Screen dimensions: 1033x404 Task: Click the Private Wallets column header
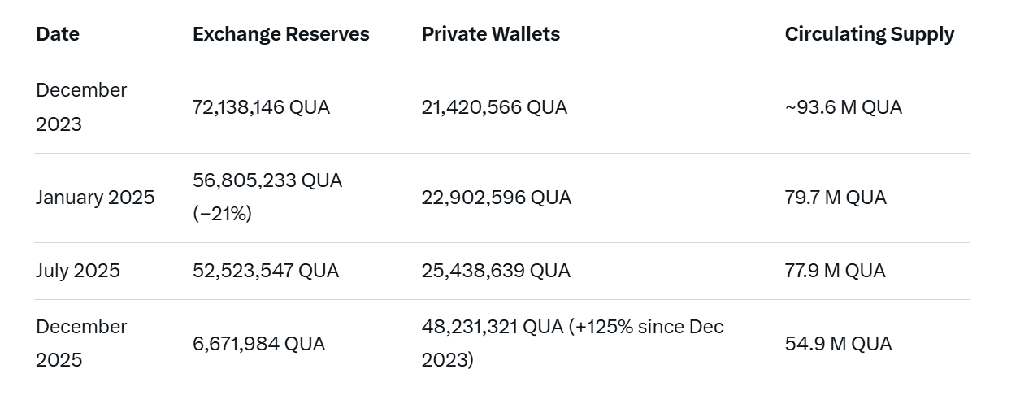pyautogui.click(x=490, y=34)
